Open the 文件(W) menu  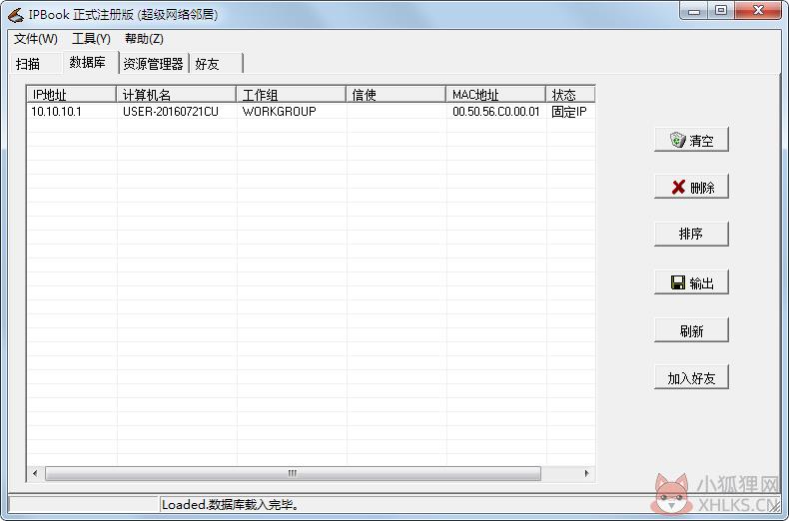tap(35, 39)
